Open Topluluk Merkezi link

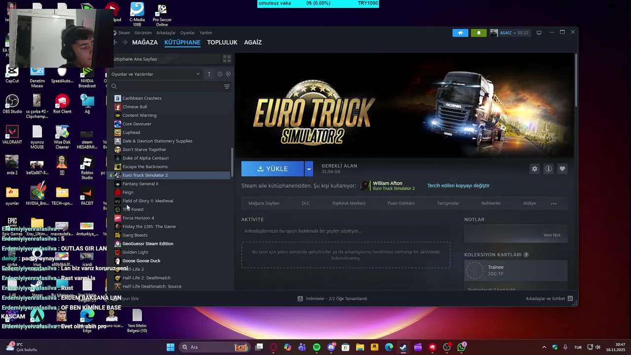point(349,203)
